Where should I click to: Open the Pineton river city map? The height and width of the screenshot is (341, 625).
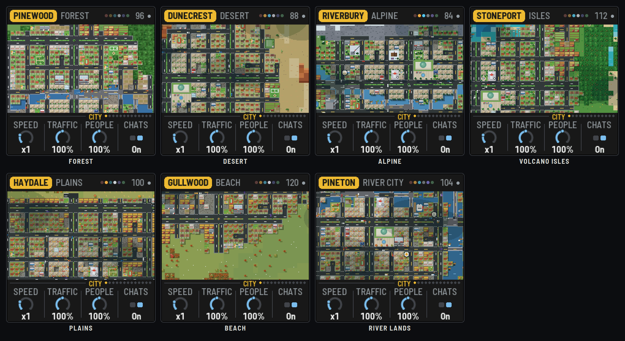pyautogui.click(x=390, y=236)
